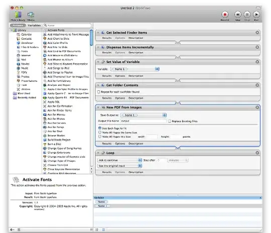This screenshot has width=271, height=233.
Task: Select Ask for Finder Items action icon
Action: 45,110
